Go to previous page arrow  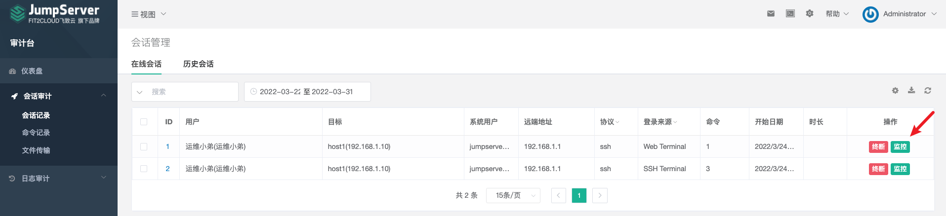(x=558, y=195)
